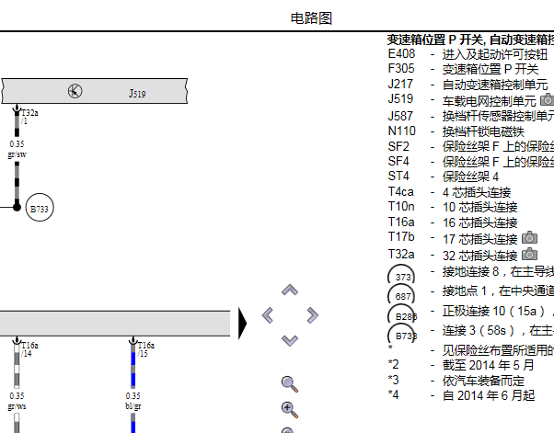Select legend entry SF2 保险丝
This screenshot has height=433, width=554.
pyautogui.click(x=470, y=146)
